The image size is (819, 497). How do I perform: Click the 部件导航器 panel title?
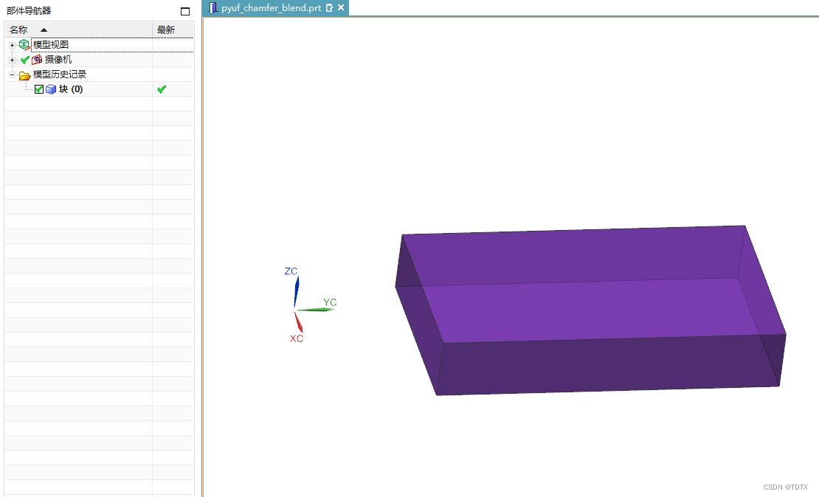pos(29,10)
